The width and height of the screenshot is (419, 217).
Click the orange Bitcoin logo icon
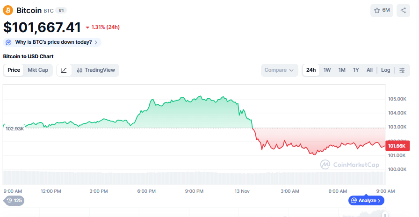[8, 10]
